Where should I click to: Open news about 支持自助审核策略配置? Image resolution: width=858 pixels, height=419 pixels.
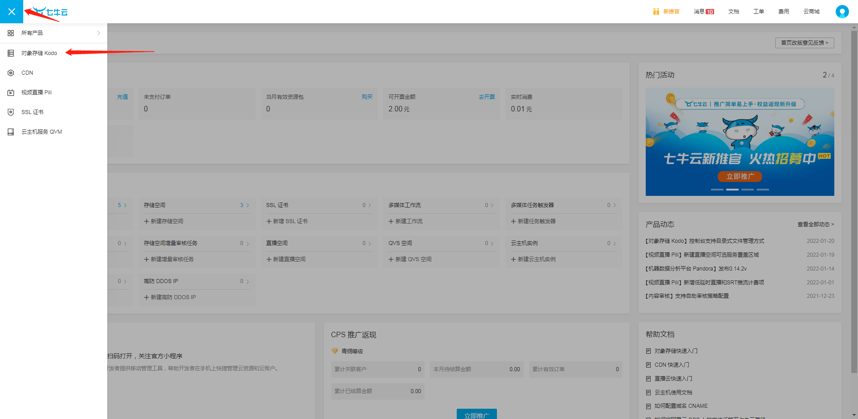tap(687, 296)
